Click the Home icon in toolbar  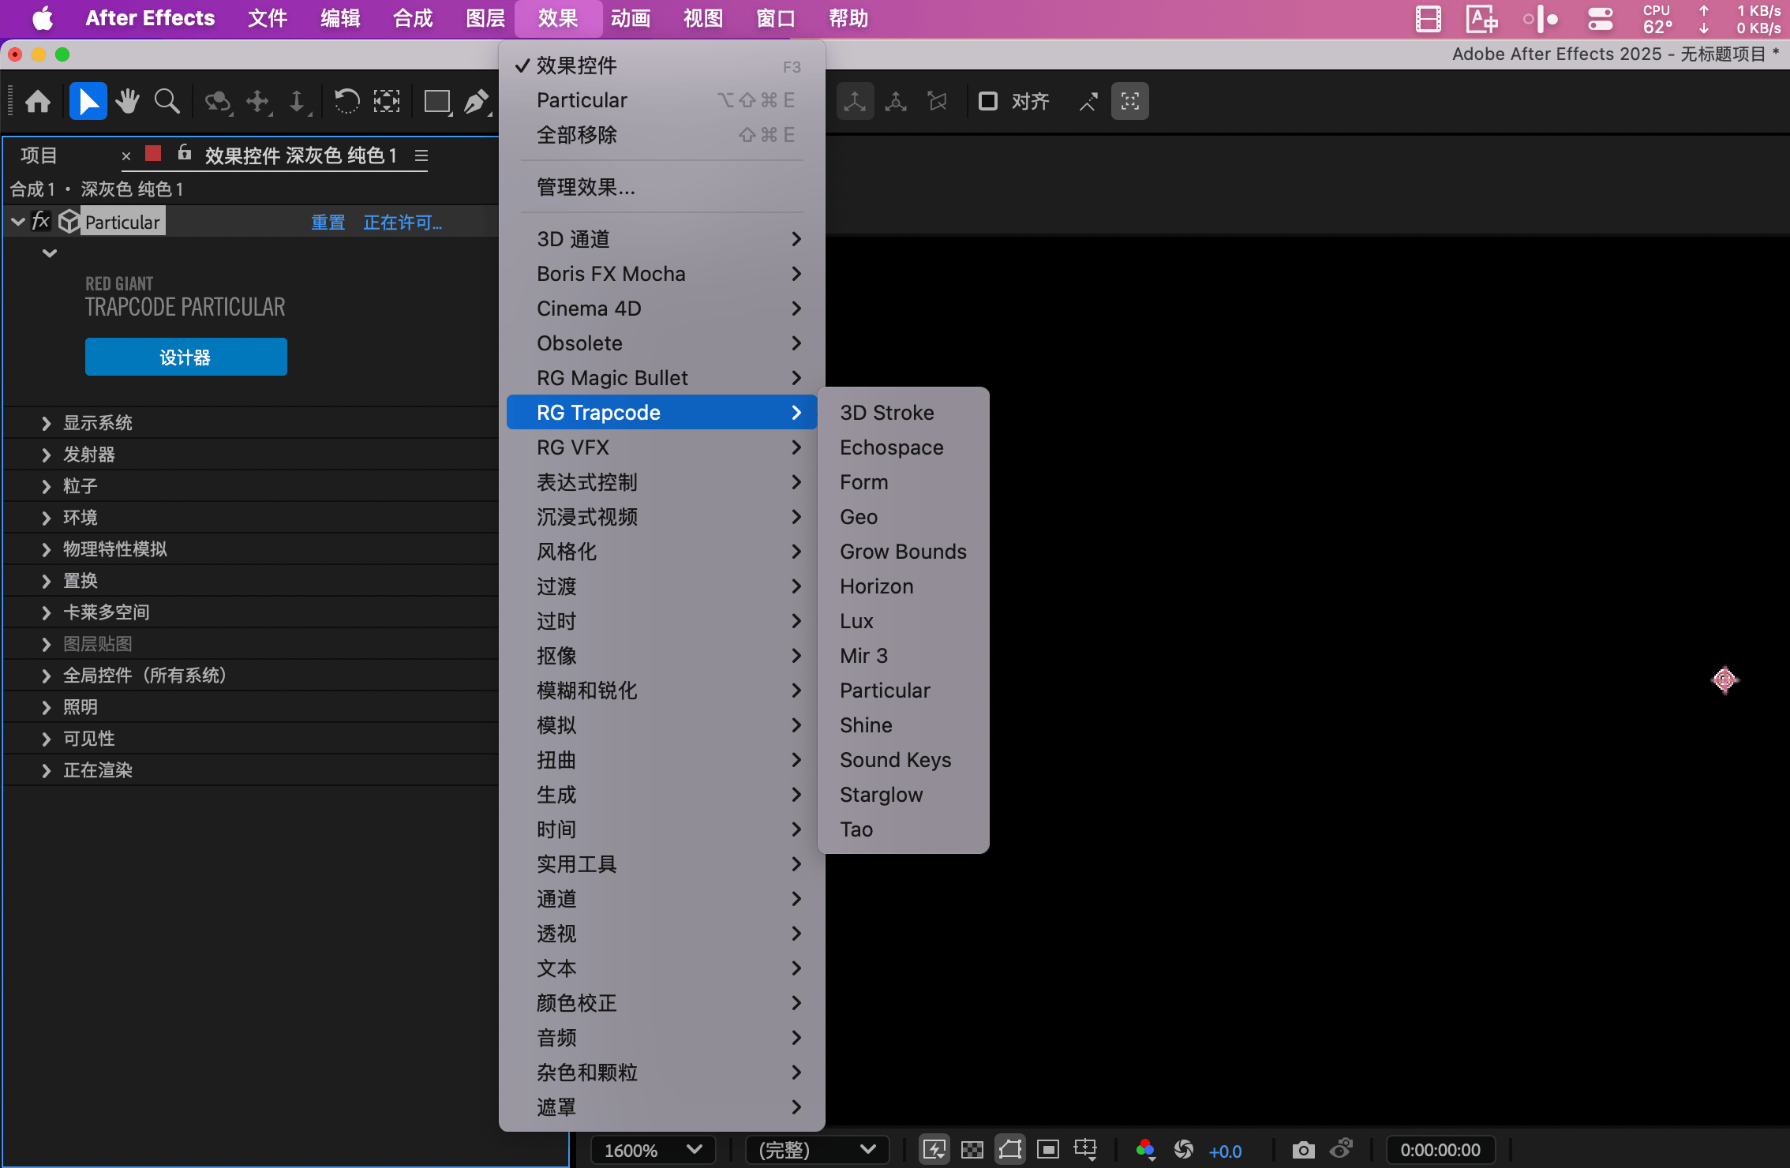pos(38,101)
